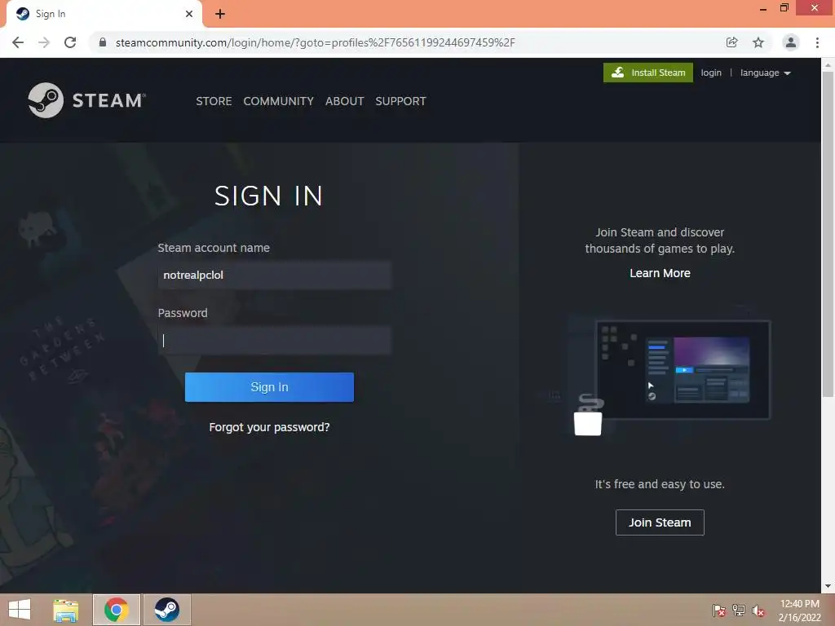This screenshot has height=626, width=835.
Task: Open the SUPPORT menu item
Action: [x=400, y=101]
